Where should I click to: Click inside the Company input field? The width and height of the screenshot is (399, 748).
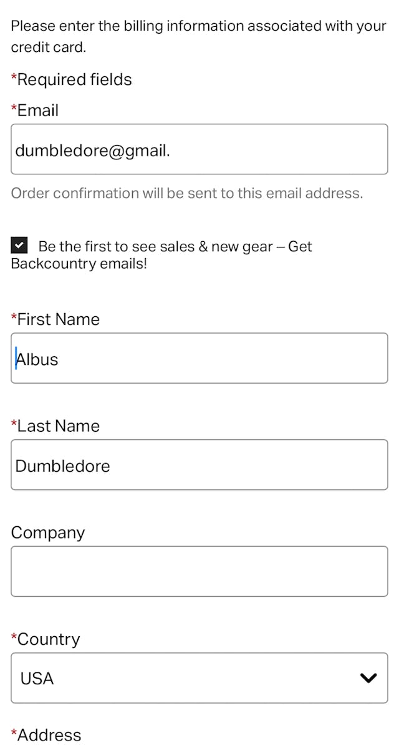coord(199,571)
